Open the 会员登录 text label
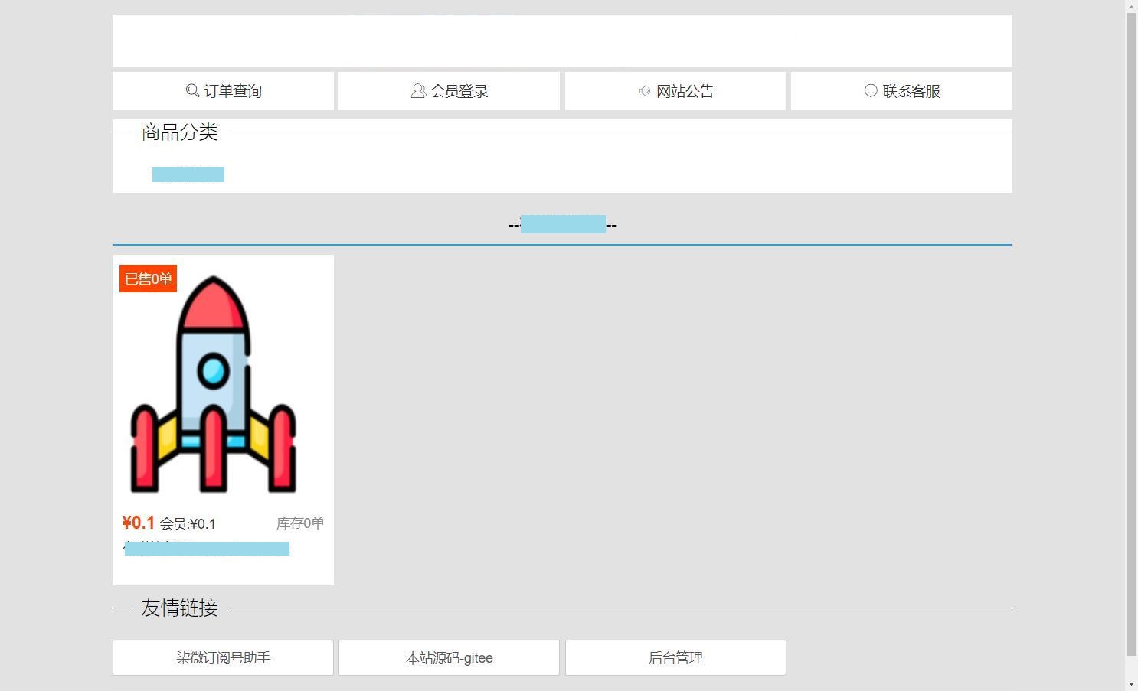Screen dimensions: 1138x691 click(x=459, y=91)
